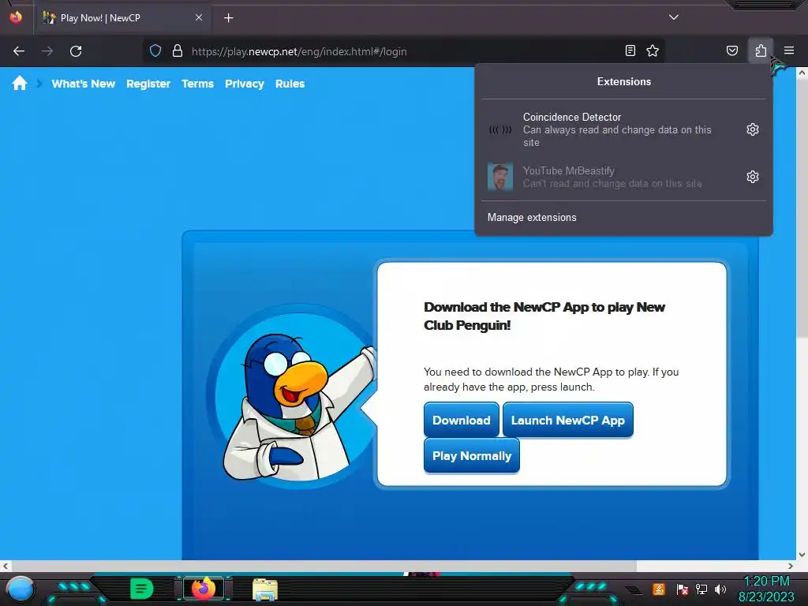The width and height of the screenshot is (808, 606).
Task: Select the Play Now! | NewCP tab
Action: [x=122, y=18]
